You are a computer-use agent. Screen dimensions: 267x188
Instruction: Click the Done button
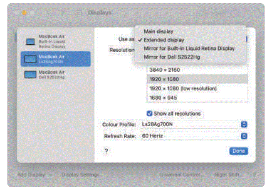tap(239, 151)
